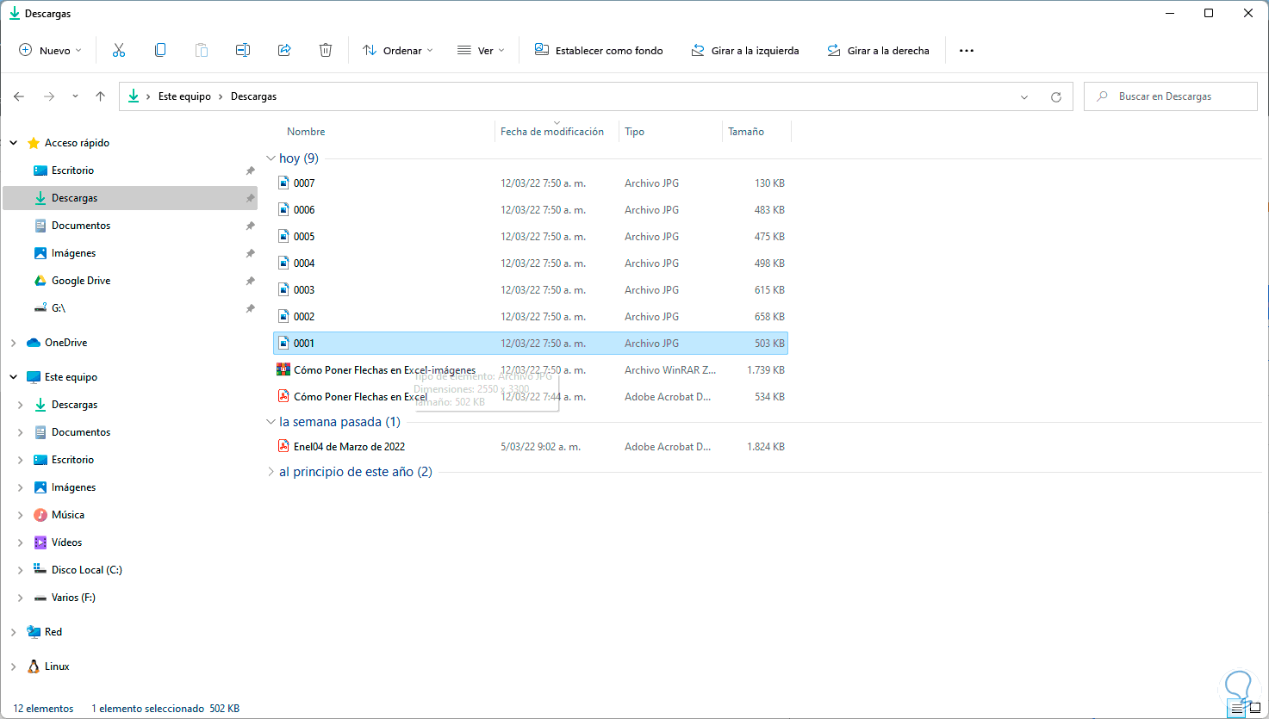Expand al principio de este año group
This screenshot has width=1269, height=719.
[x=271, y=472]
